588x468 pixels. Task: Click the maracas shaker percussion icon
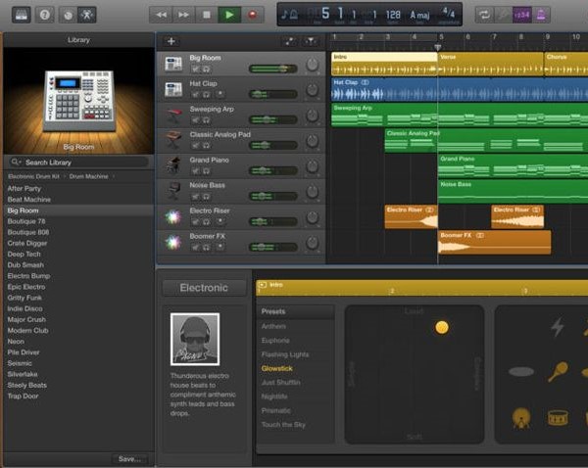pos(558,371)
